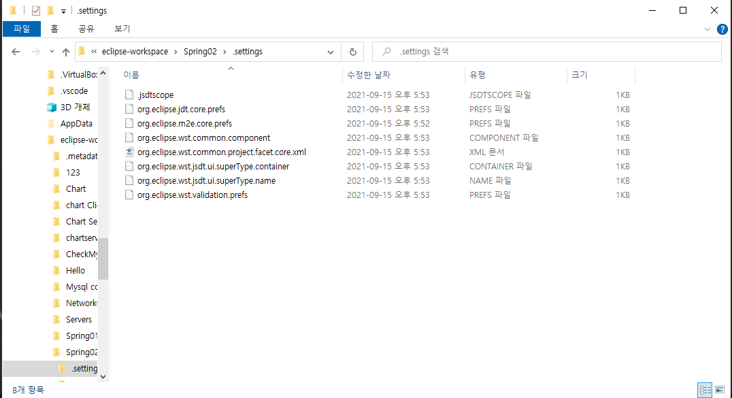Select org.eclipse.jdt.core.prefs file
Viewport: 732px width, 398px height.
[181, 110]
